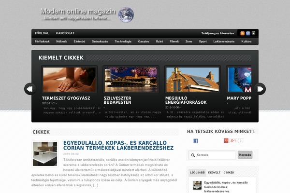Screen dimensions: 290x193
Task: Click the Corian kitchen article thumbnail
Action: click(x=45, y=154)
